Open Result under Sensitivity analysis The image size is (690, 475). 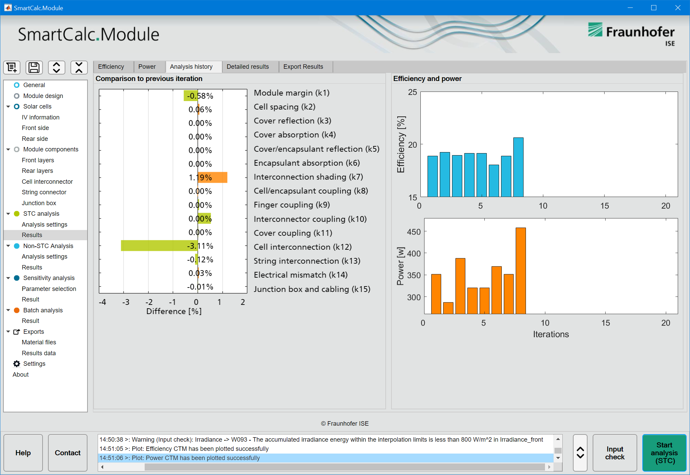coord(31,299)
